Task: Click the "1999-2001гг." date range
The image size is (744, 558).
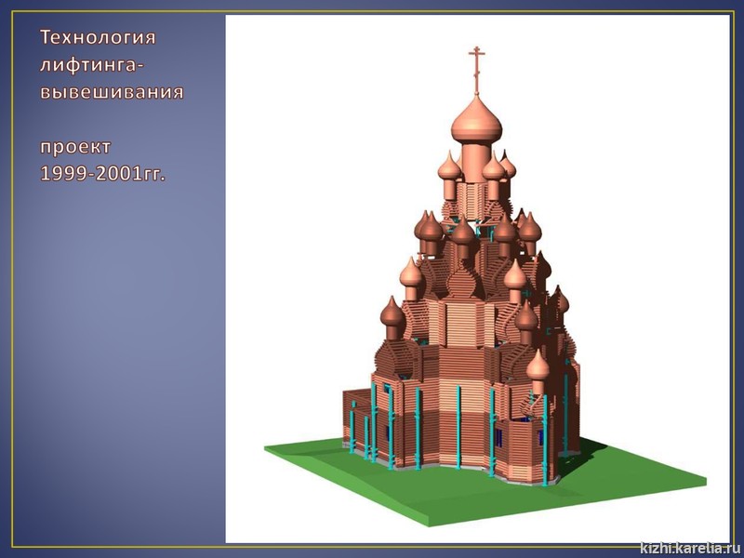Action: pos(101,173)
